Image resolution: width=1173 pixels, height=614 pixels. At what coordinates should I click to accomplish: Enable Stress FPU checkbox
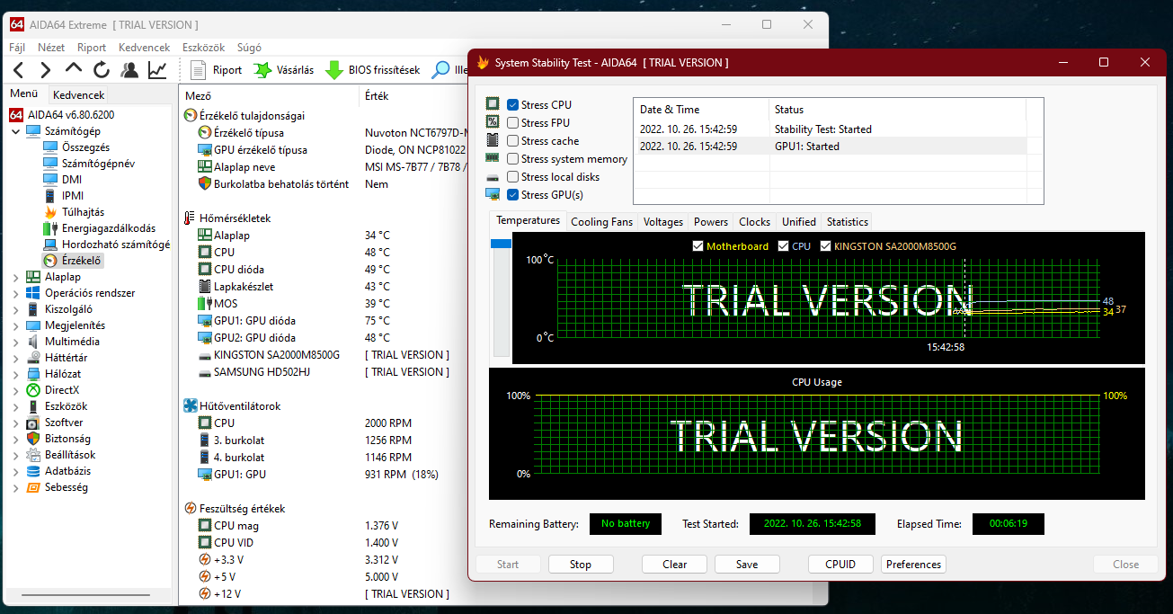(x=512, y=123)
